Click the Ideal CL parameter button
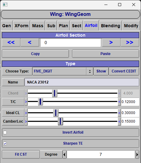This screenshot has height=163, width=141. coord(13,113)
